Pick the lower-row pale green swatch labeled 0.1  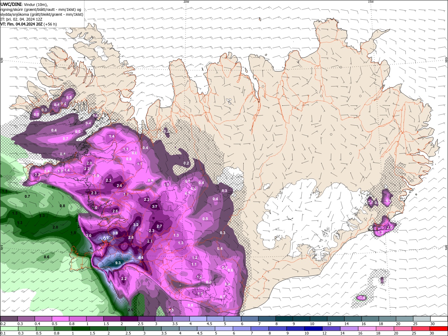pyautogui.click(x=9, y=329)
